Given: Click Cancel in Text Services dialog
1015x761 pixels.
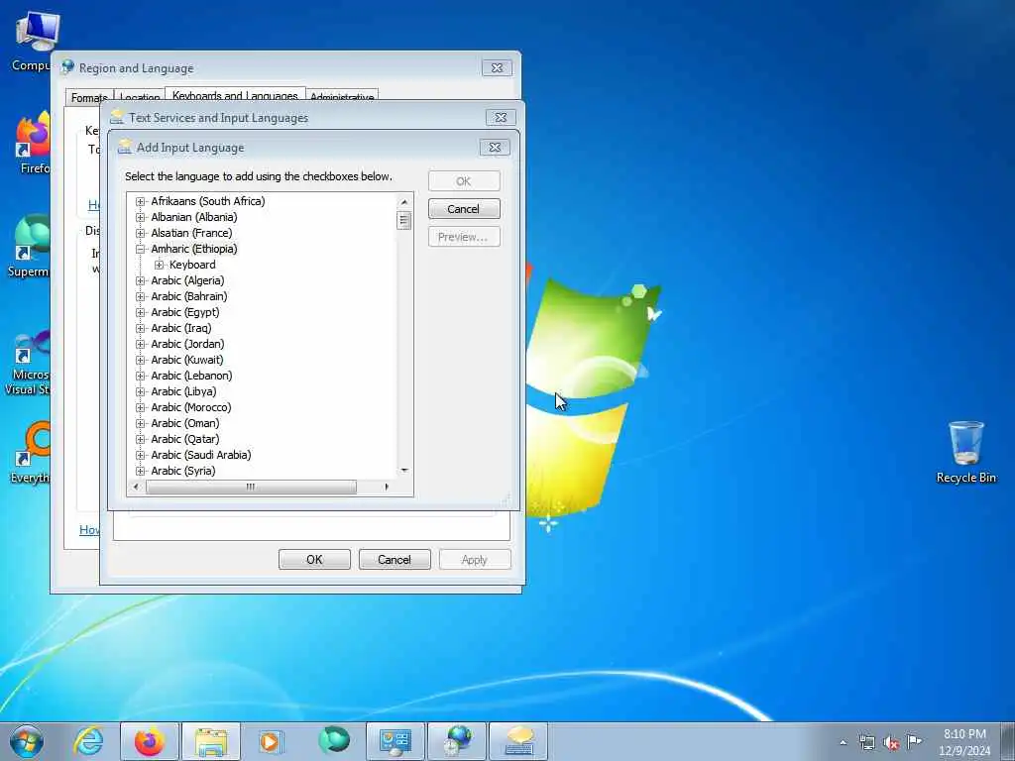Looking at the screenshot, I should click(x=395, y=560).
